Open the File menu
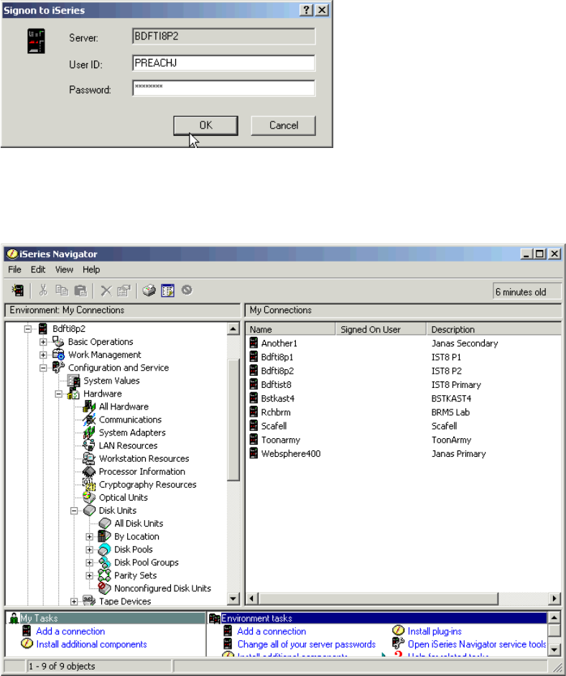 click(x=14, y=269)
